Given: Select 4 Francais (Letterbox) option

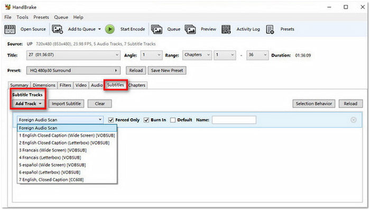Looking at the screenshot, I should click(67, 158).
